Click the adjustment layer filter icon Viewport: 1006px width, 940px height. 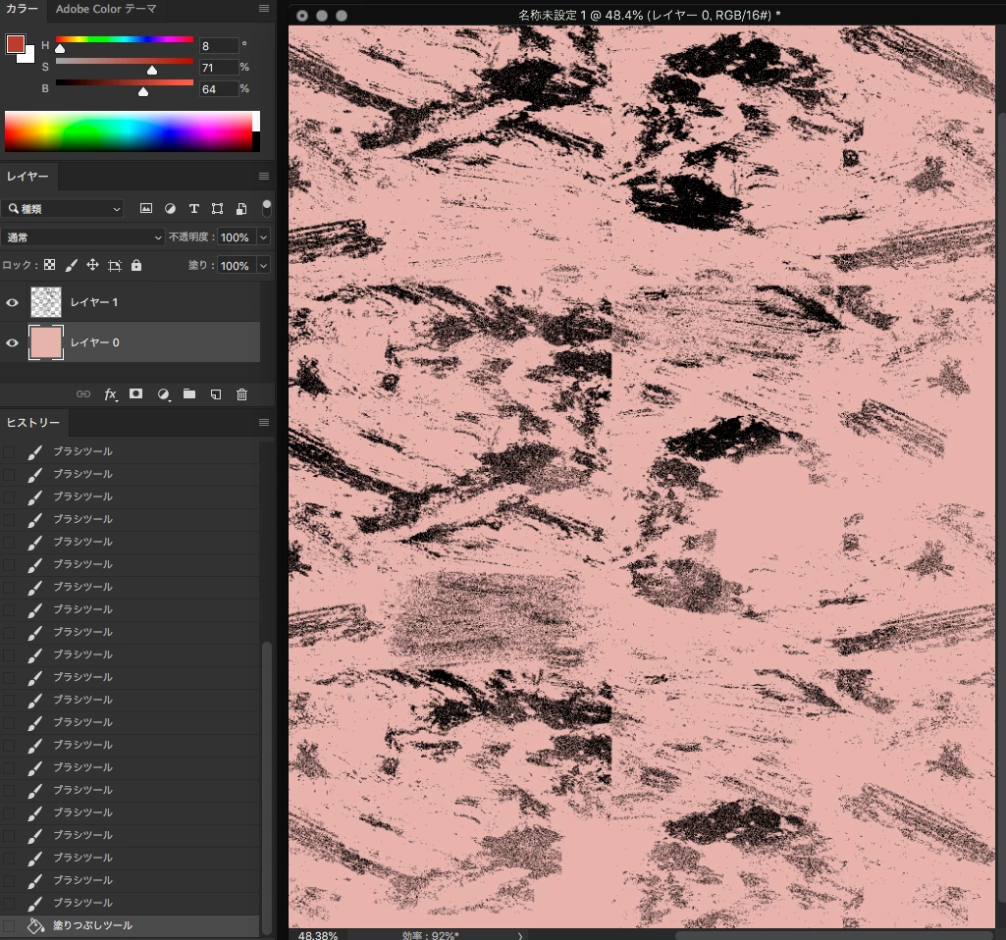point(170,208)
